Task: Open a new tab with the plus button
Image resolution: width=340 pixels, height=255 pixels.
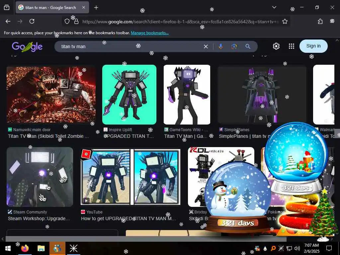Action: tap(96, 8)
